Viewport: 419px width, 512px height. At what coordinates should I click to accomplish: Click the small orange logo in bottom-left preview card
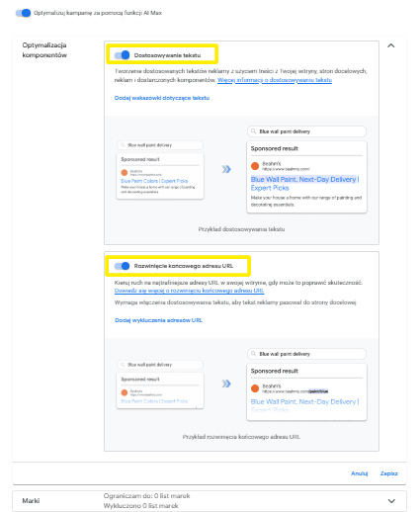125,392
